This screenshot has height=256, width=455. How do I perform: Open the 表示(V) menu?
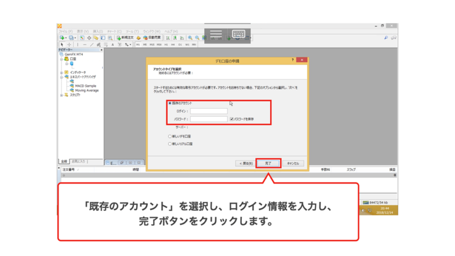(82, 31)
